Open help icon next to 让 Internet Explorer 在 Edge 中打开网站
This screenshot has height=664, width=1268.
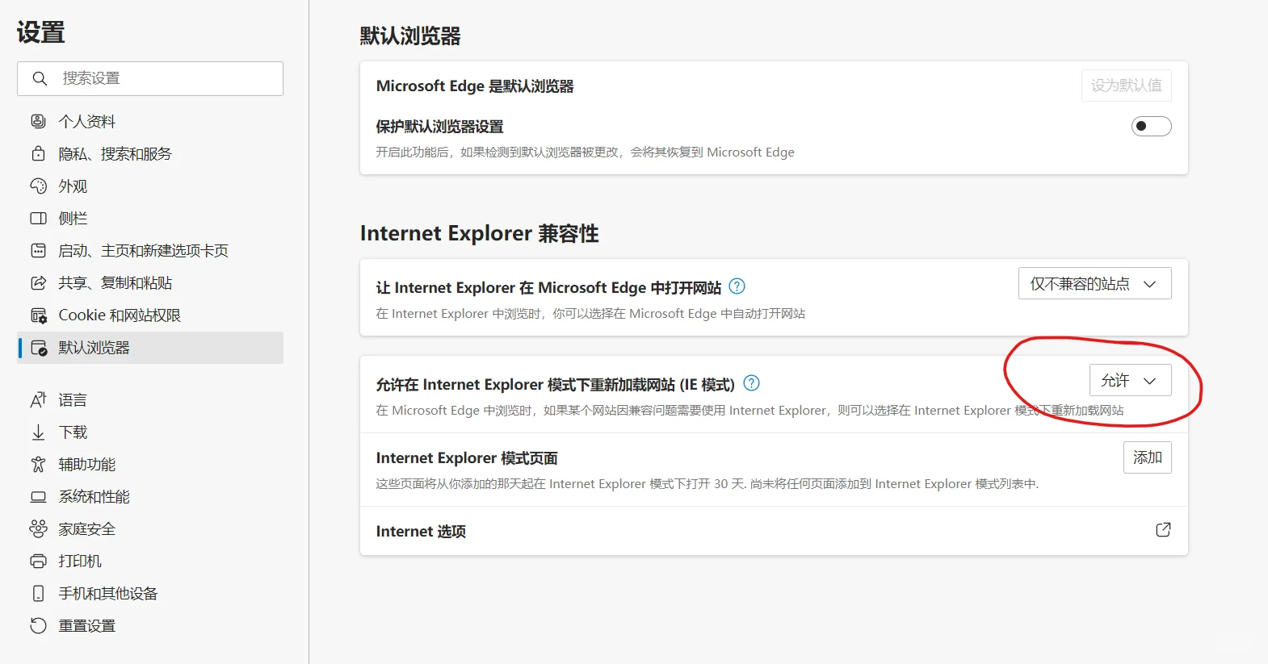737,286
